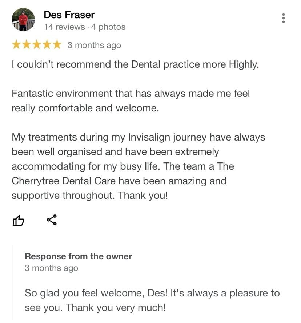Click "supportive throughout. Thank you!" closing line
Viewport: 301px width, 323px height.
pyautogui.click(x=90, y=196)
